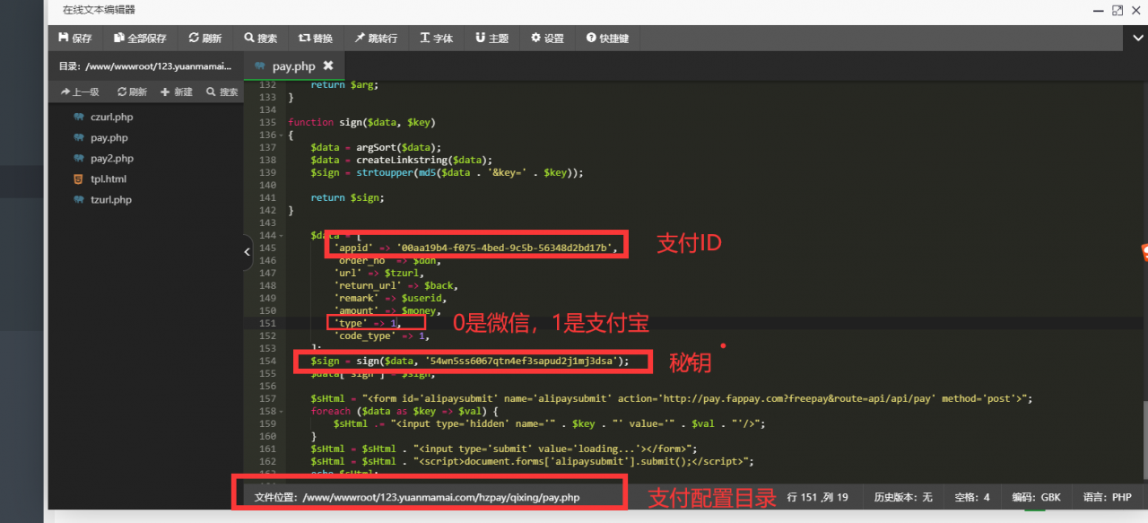Open tpl.html in the file list
Image resolution: width=1148 pixels, height=523 pixels.
coord(109,179)
